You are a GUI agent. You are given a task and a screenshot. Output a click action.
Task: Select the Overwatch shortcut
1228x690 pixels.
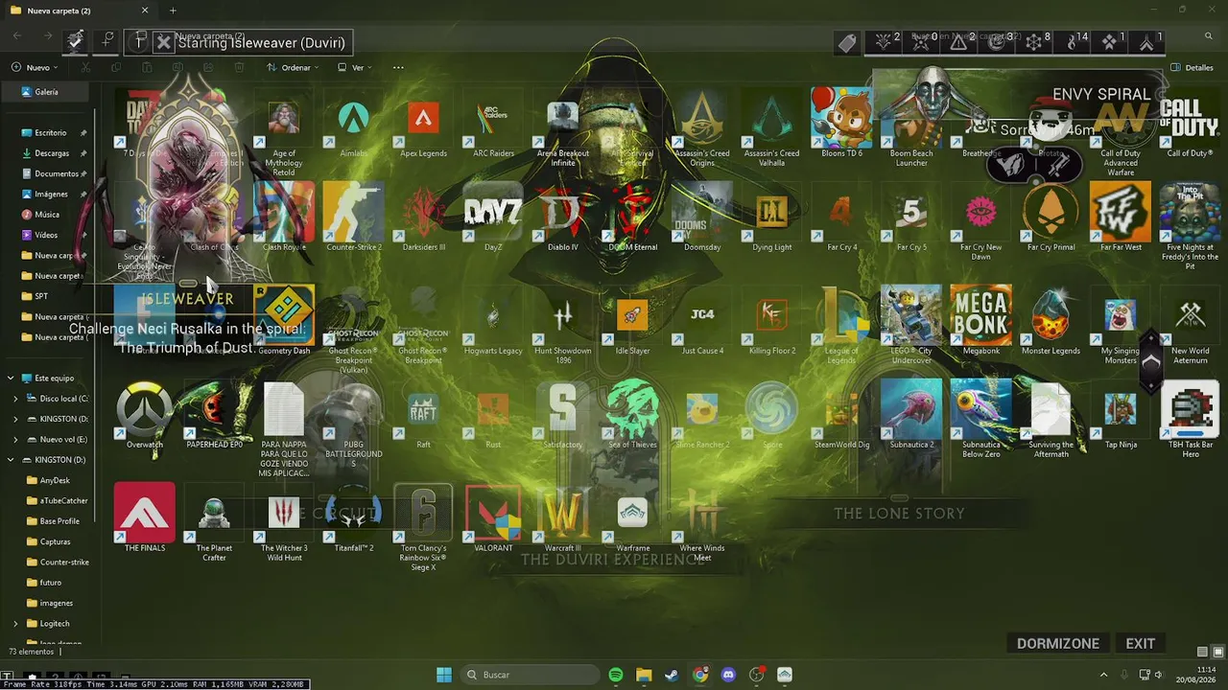coord(145,416)
